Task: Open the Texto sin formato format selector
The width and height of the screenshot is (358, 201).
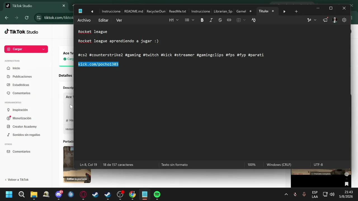Action: (x=174, y=165)
